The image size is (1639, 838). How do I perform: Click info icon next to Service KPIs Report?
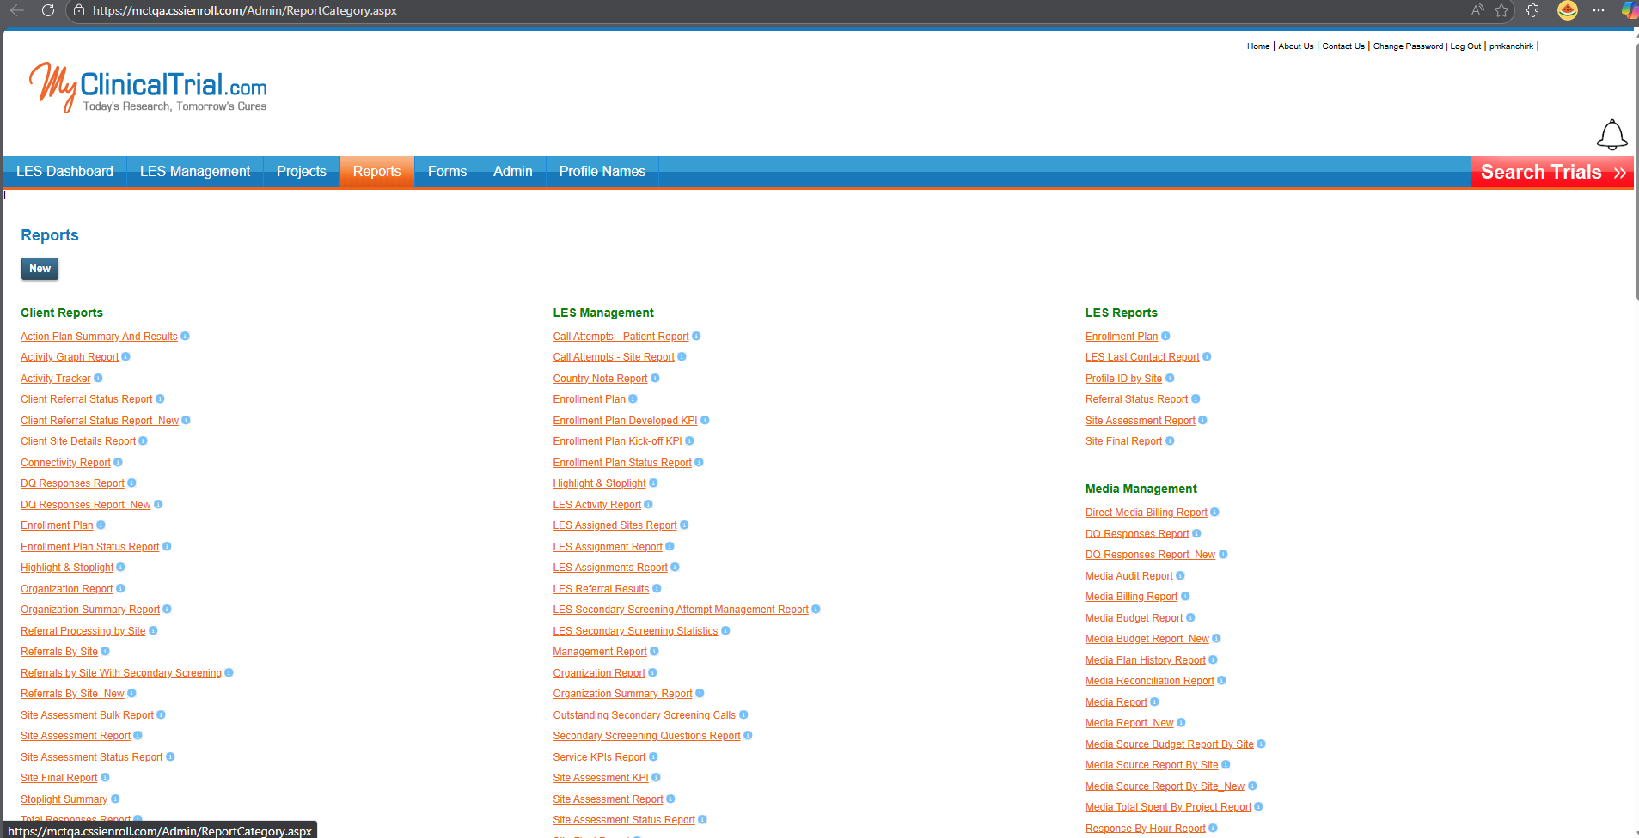tap(653, 756)
